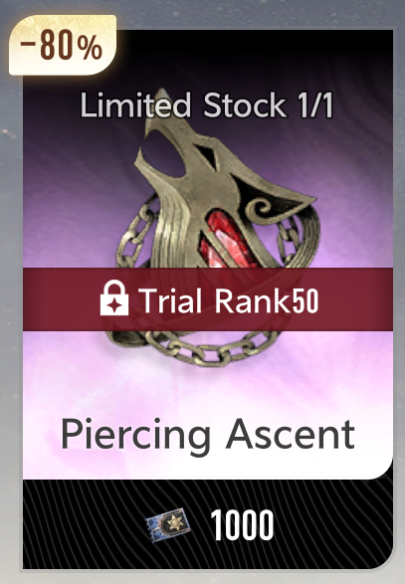Click the percent sign on the discount badge
The image size is (405, 584).
[x=90, y=50]
